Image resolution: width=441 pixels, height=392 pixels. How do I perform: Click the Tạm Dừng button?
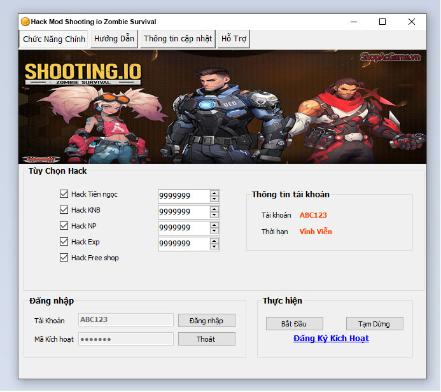[x=374, y=324]
